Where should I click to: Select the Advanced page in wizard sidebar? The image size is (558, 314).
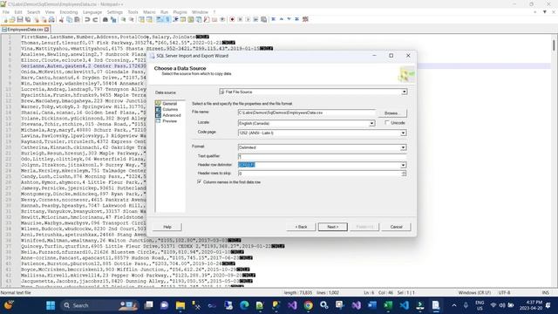pyautogui.click(x=172, y=115)
